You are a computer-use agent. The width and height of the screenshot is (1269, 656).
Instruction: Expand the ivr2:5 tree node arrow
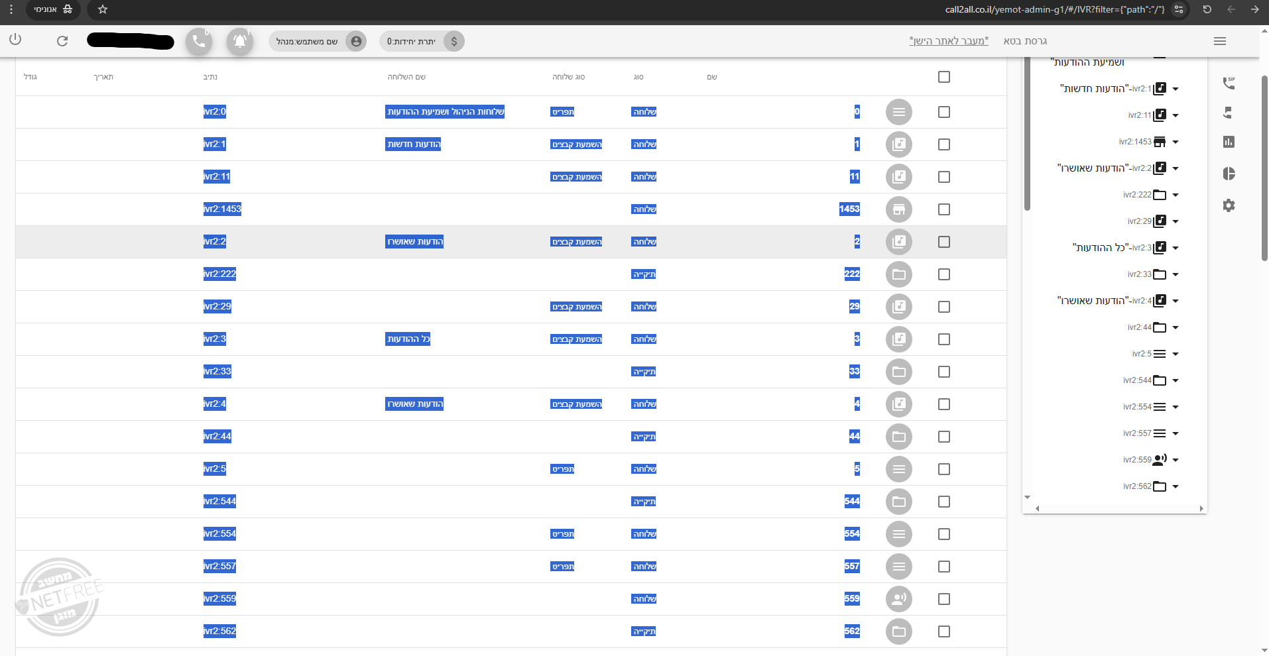point(1176,354)
